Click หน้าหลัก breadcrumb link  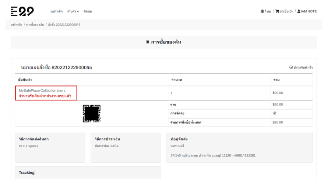point(16,25)
